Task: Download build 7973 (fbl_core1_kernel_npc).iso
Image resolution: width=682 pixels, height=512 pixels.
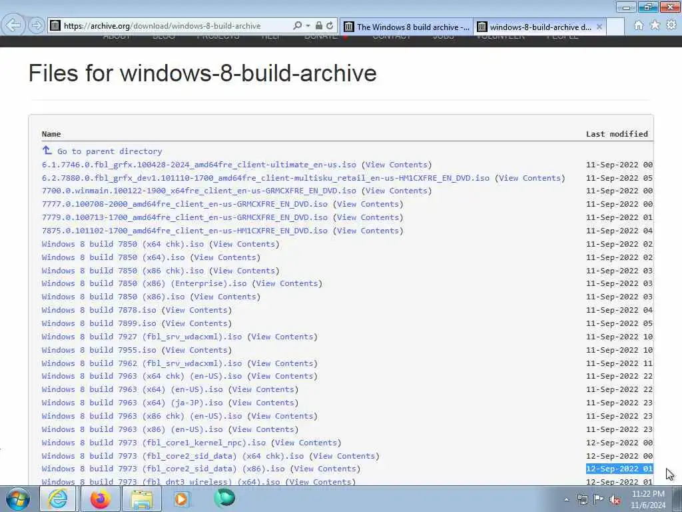Action: click(154, 443)
